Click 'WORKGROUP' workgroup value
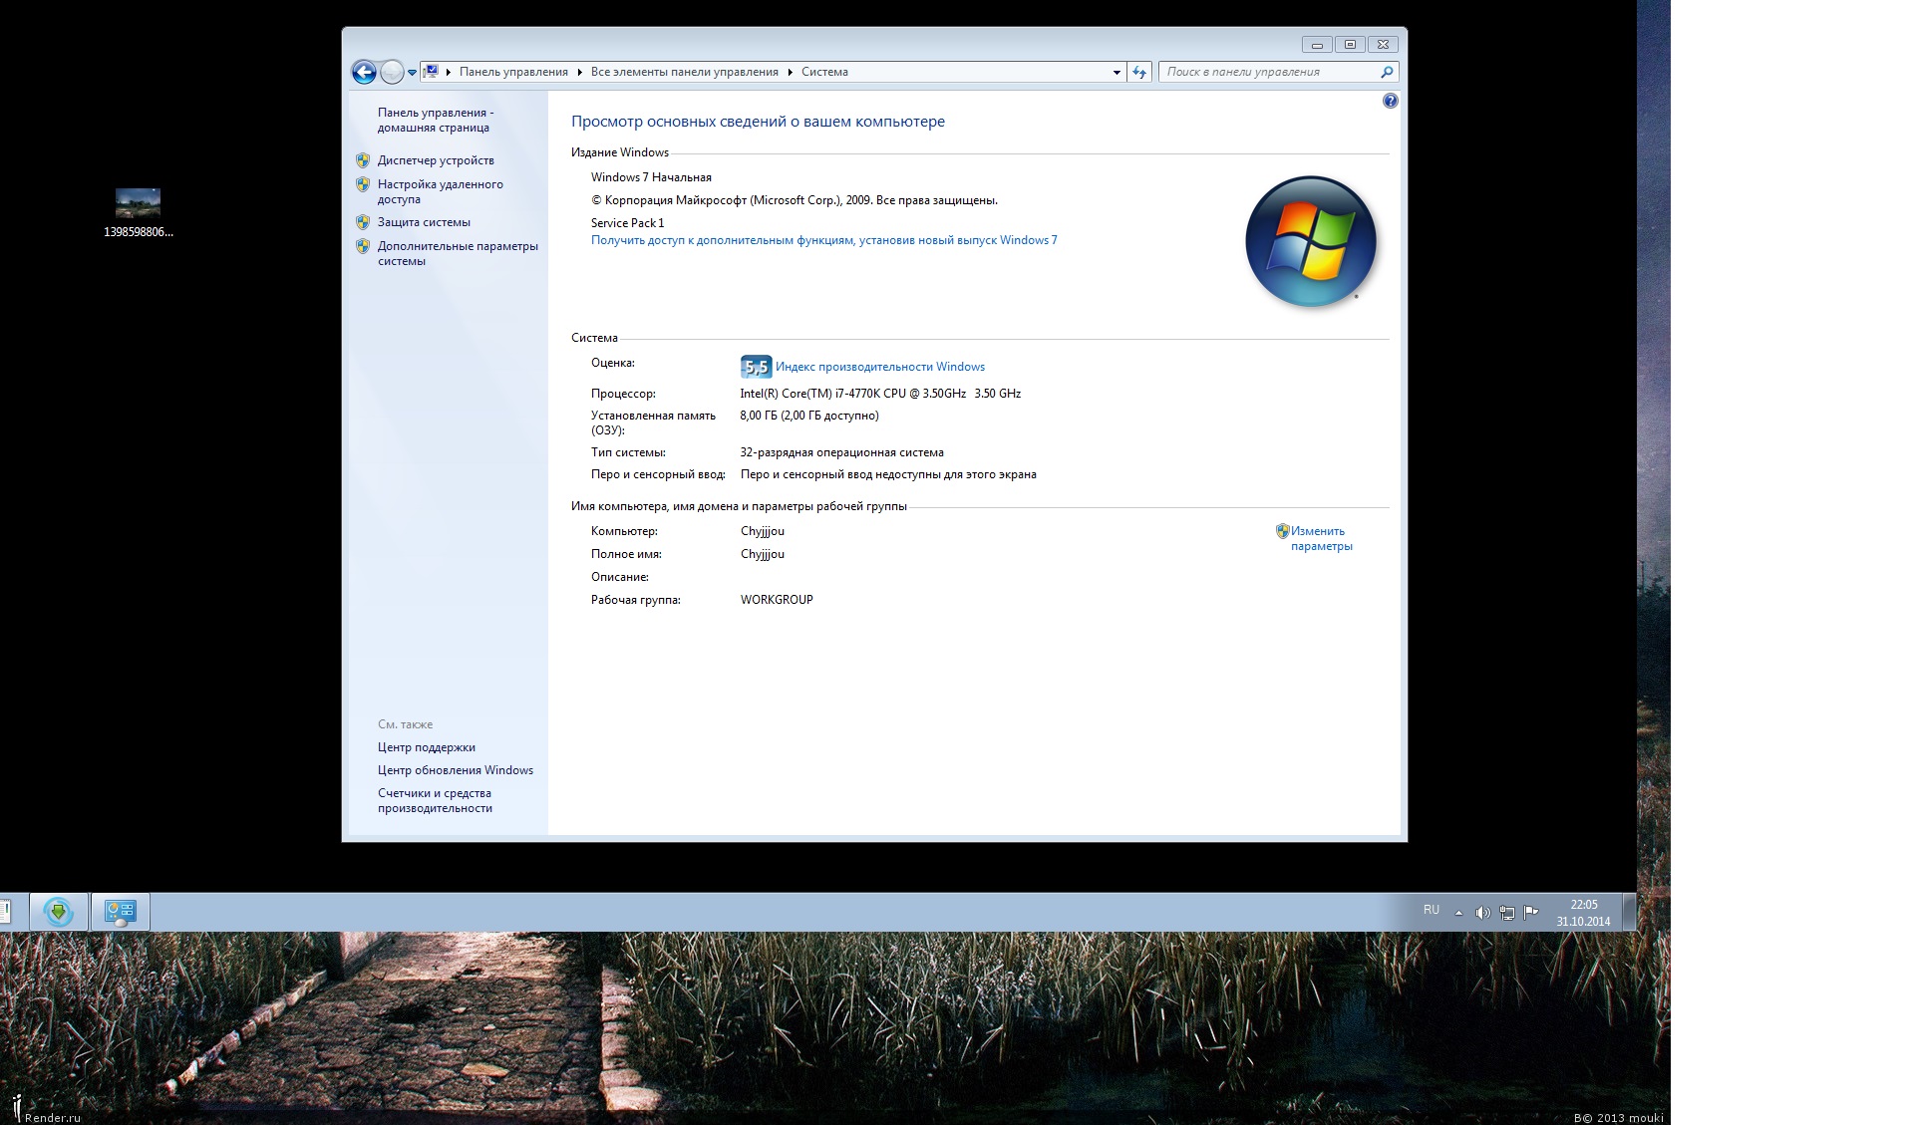Viewport: 1914px width, 1125px height. click(x=777, y=600)
